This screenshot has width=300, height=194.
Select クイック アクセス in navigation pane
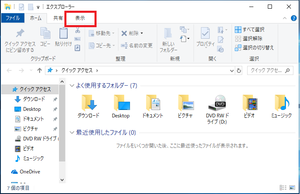30,89
